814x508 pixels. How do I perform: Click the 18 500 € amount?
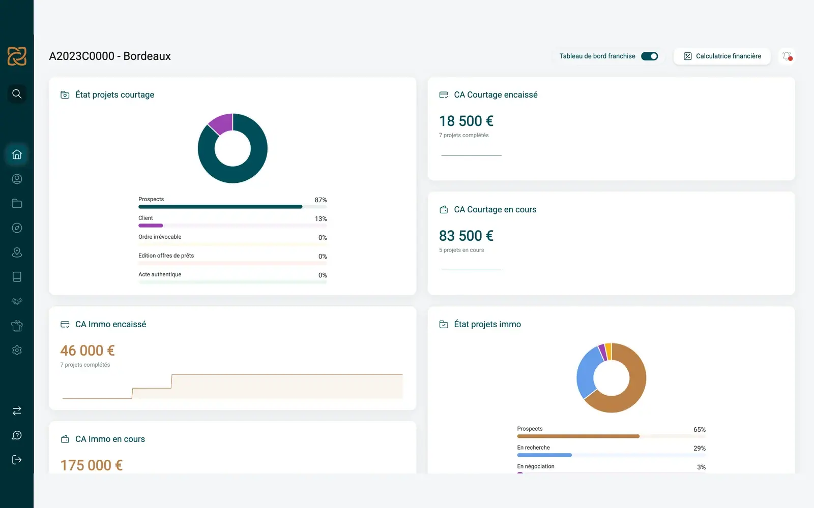[x=466, y=121]
